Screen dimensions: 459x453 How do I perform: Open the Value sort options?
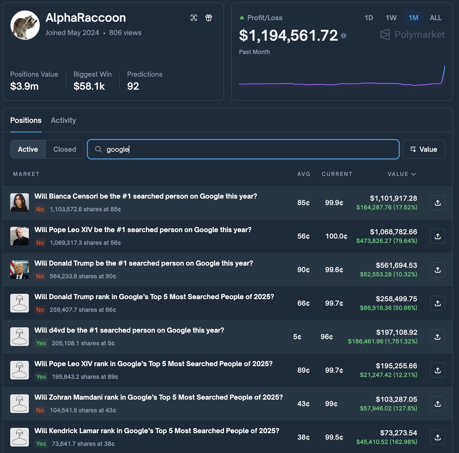[x=424, y=149]
